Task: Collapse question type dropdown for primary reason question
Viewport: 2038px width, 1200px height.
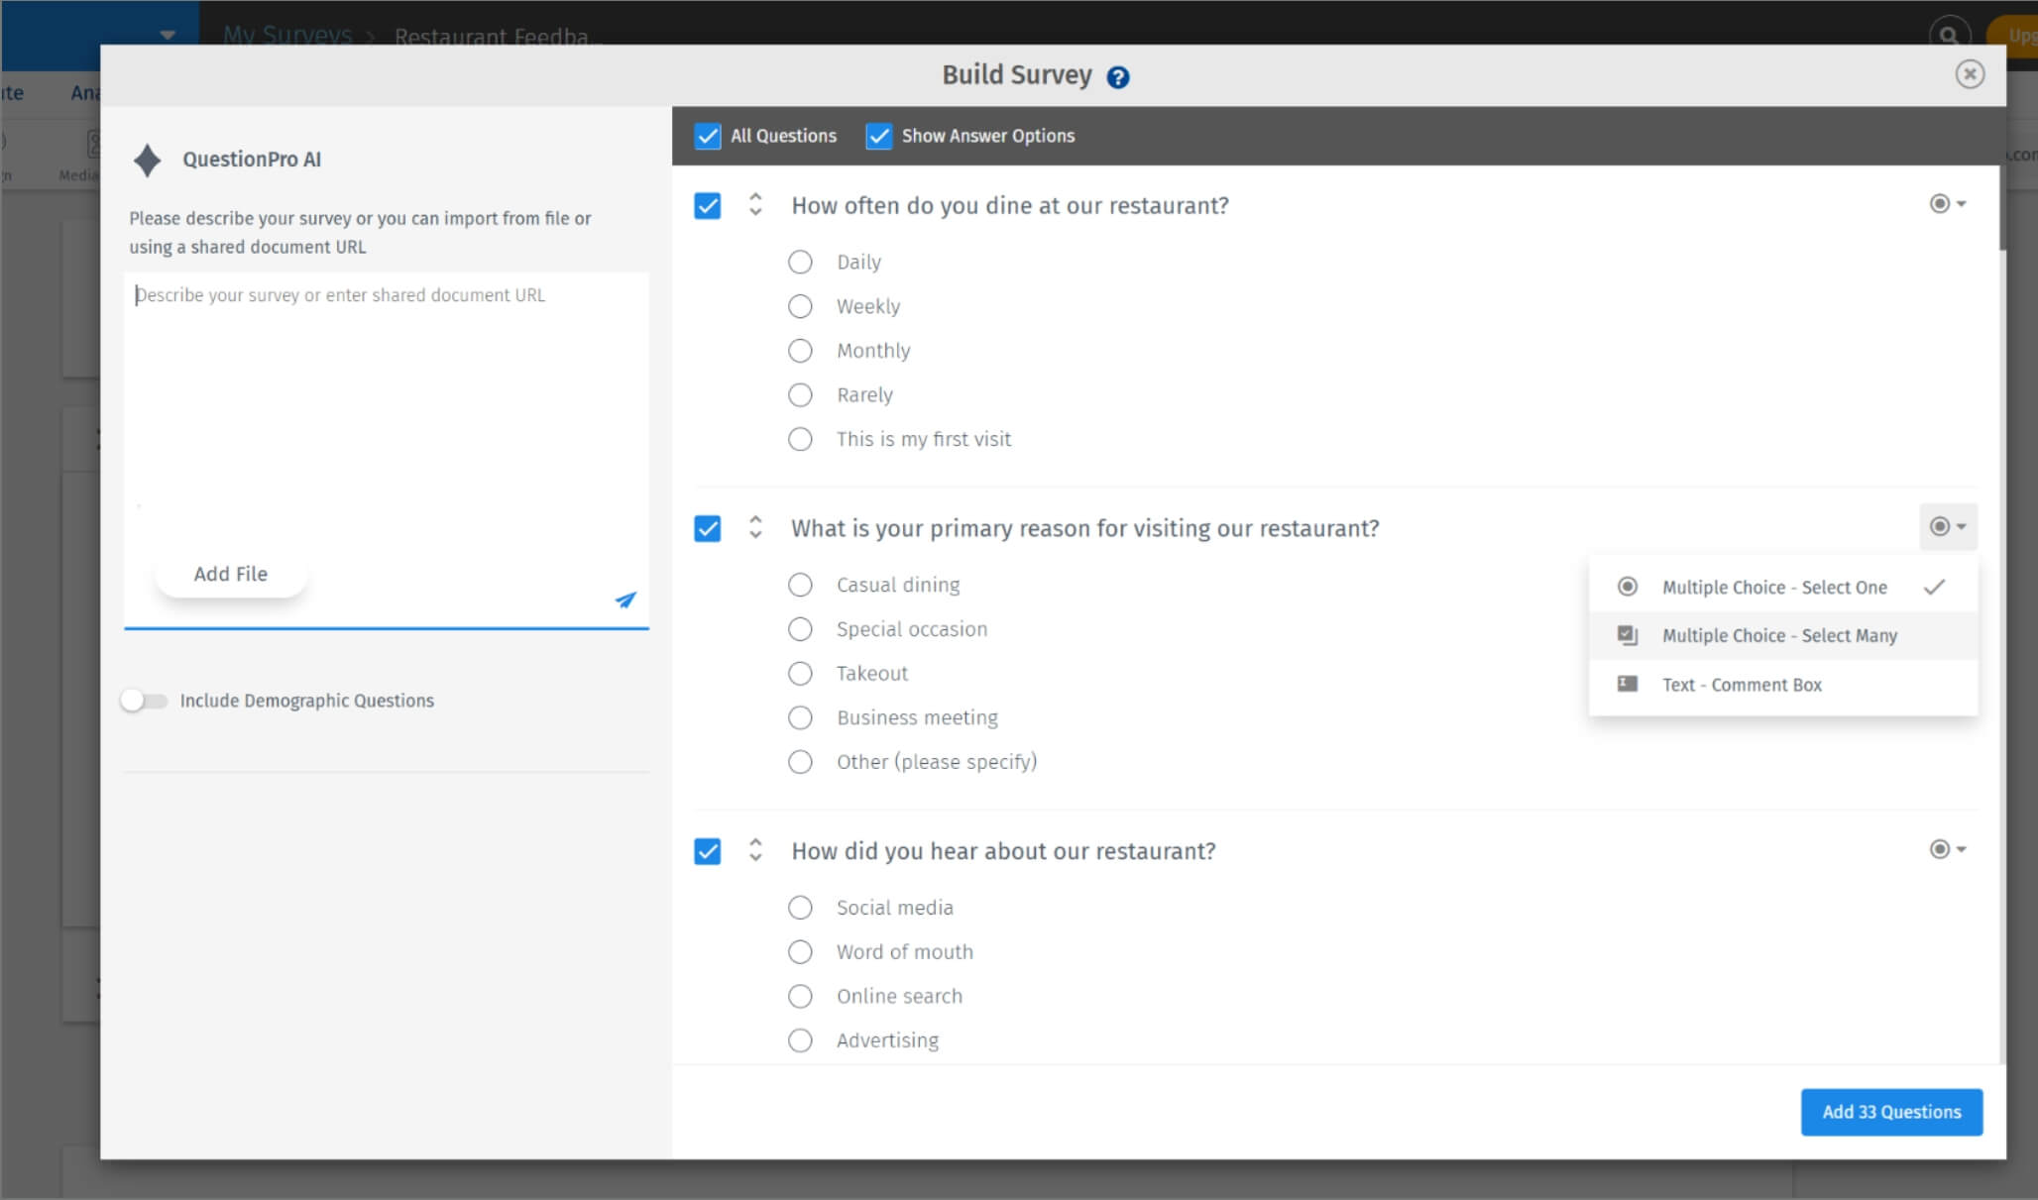Action: click(1947, 526)
